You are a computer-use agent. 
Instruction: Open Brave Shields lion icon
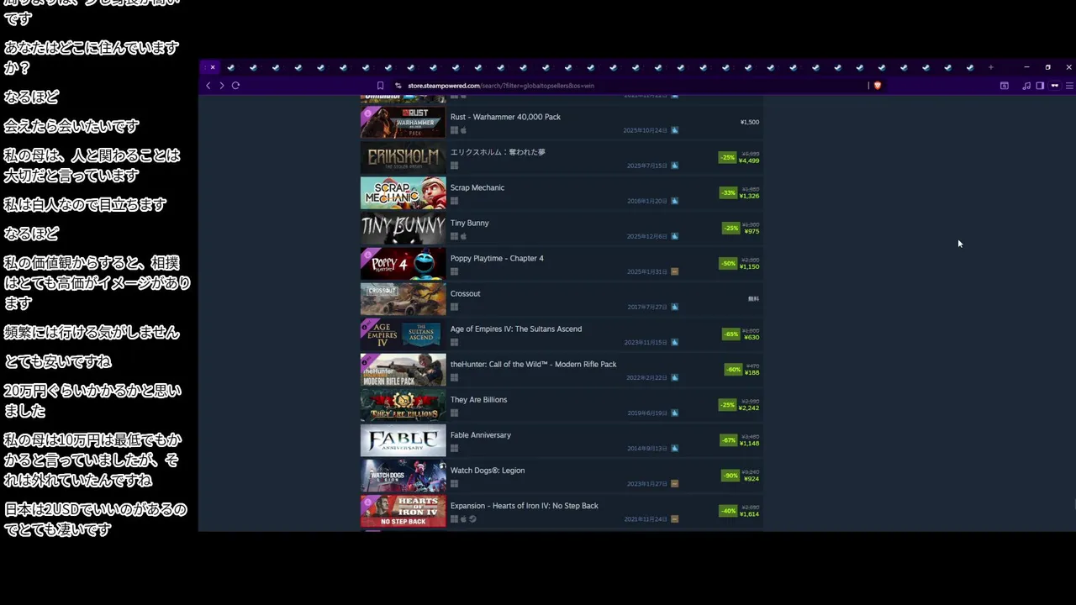878,86
